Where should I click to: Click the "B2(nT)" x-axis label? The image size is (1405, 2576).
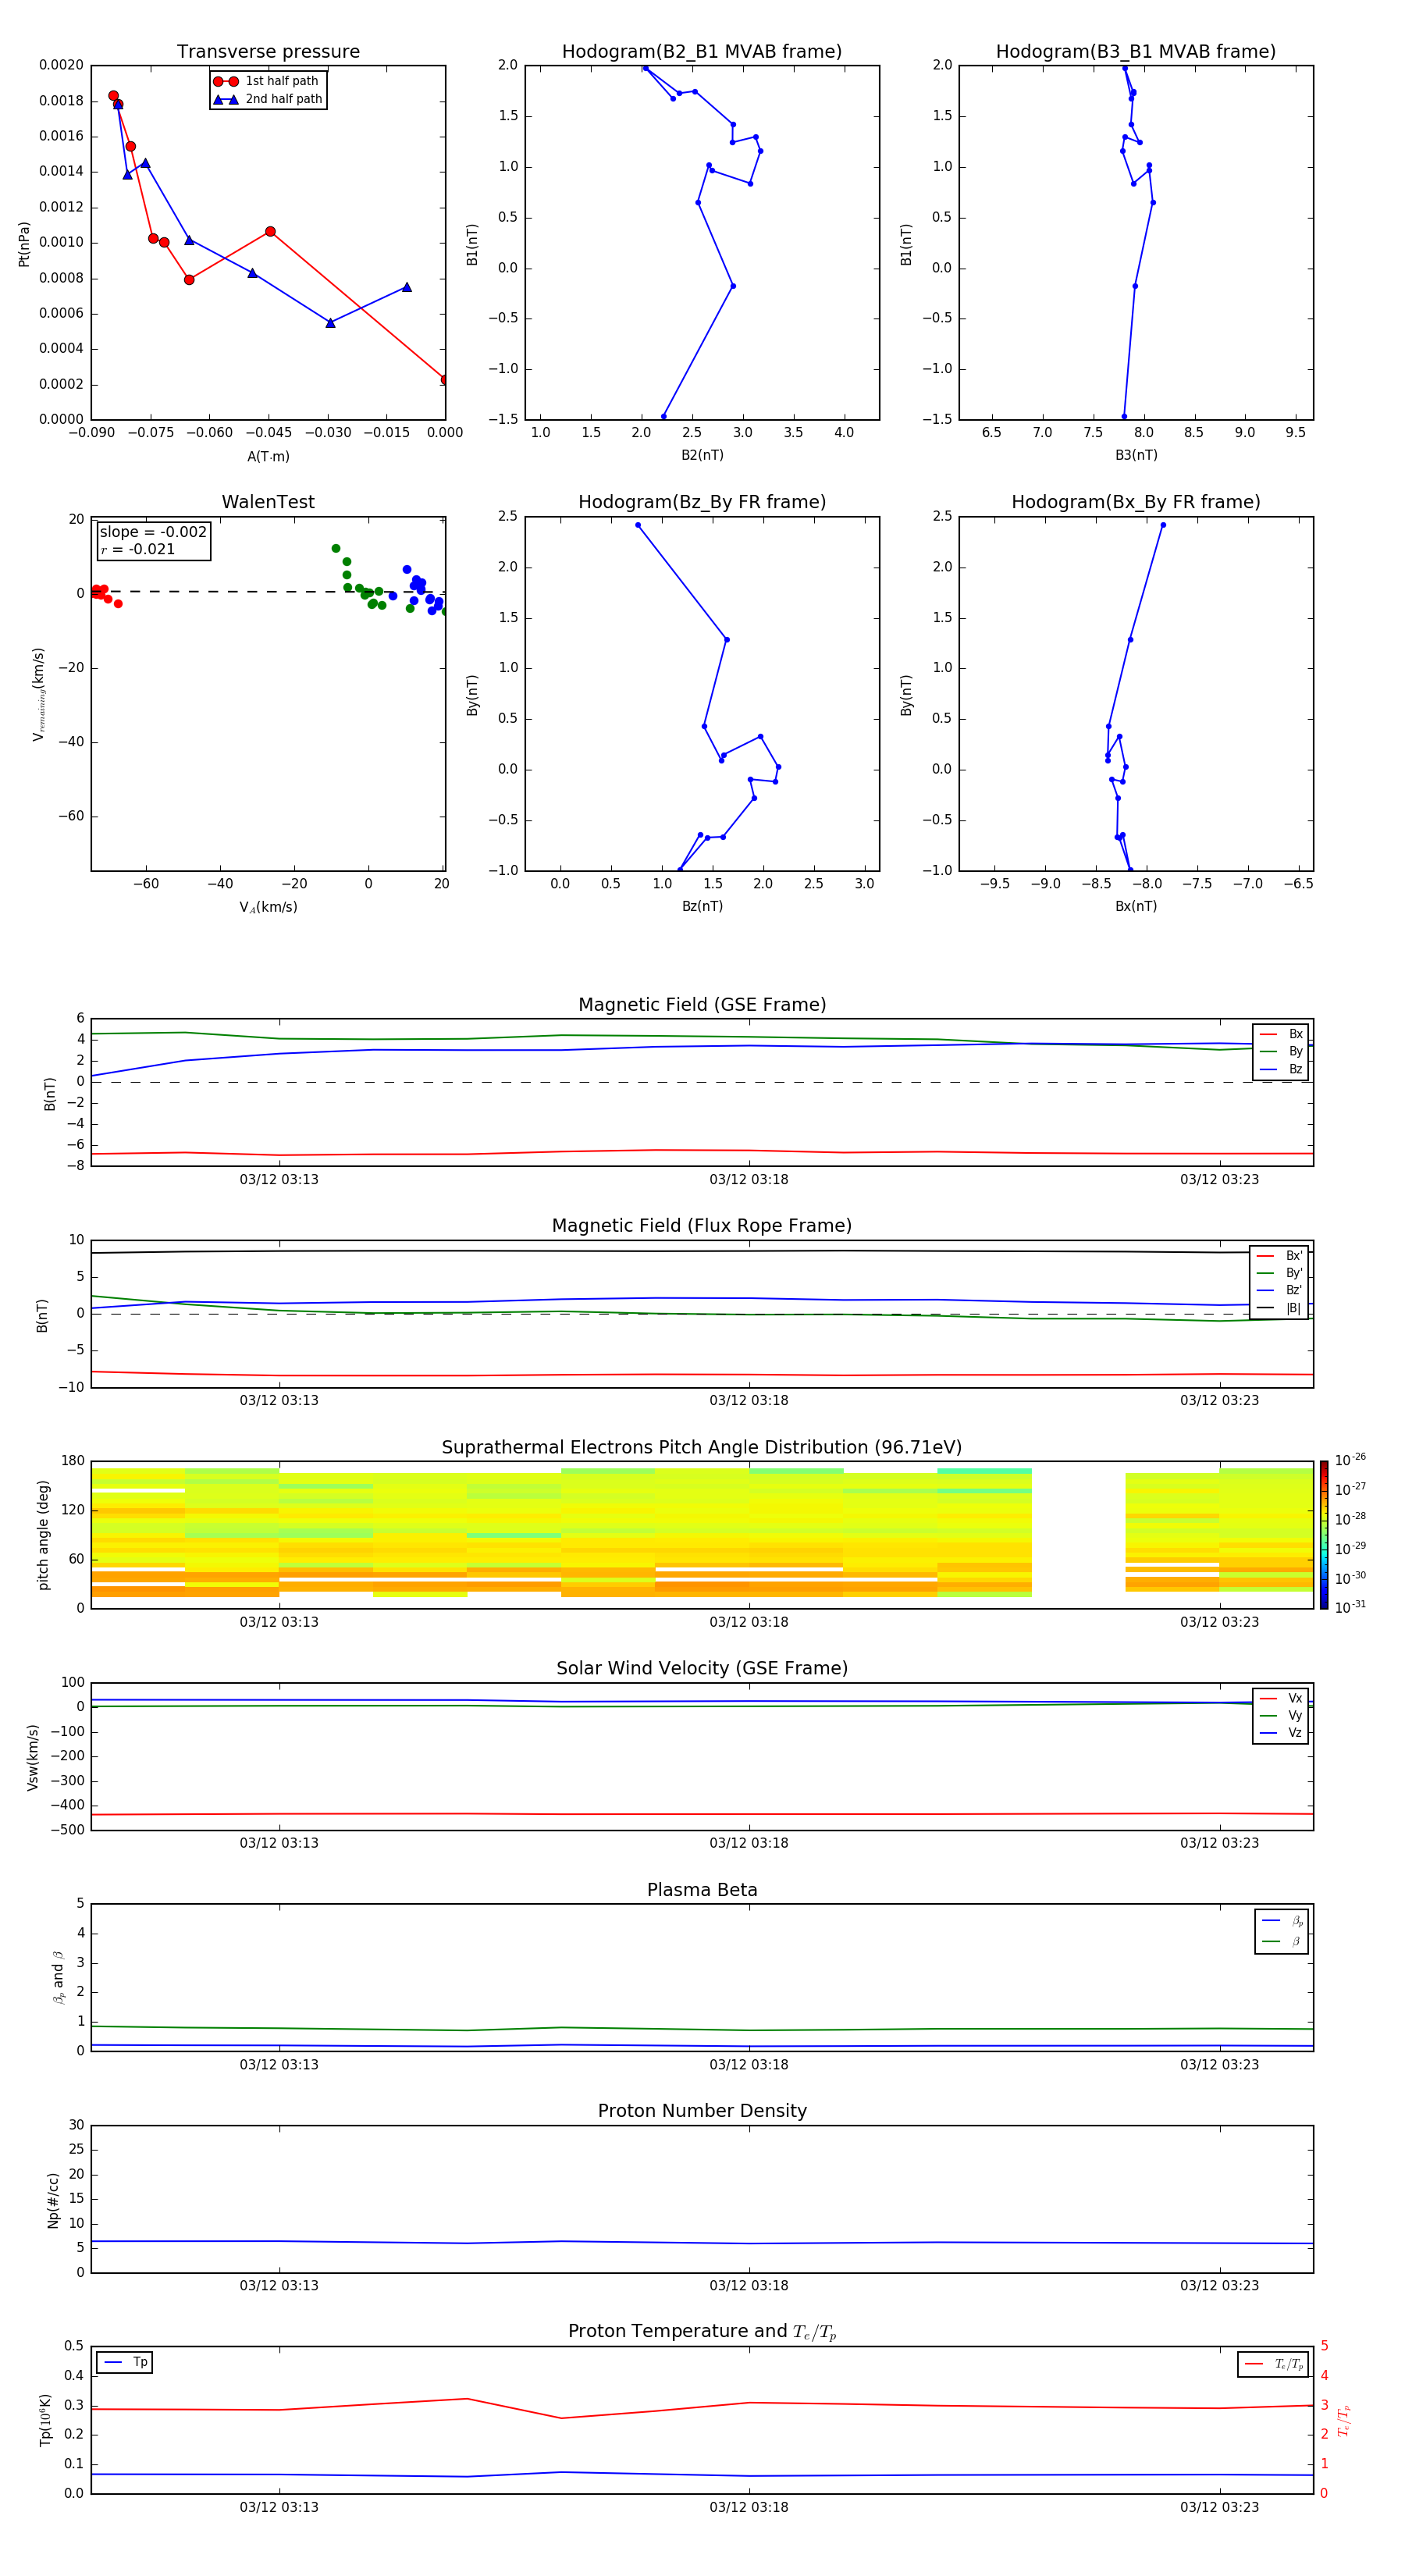[702, 455]
